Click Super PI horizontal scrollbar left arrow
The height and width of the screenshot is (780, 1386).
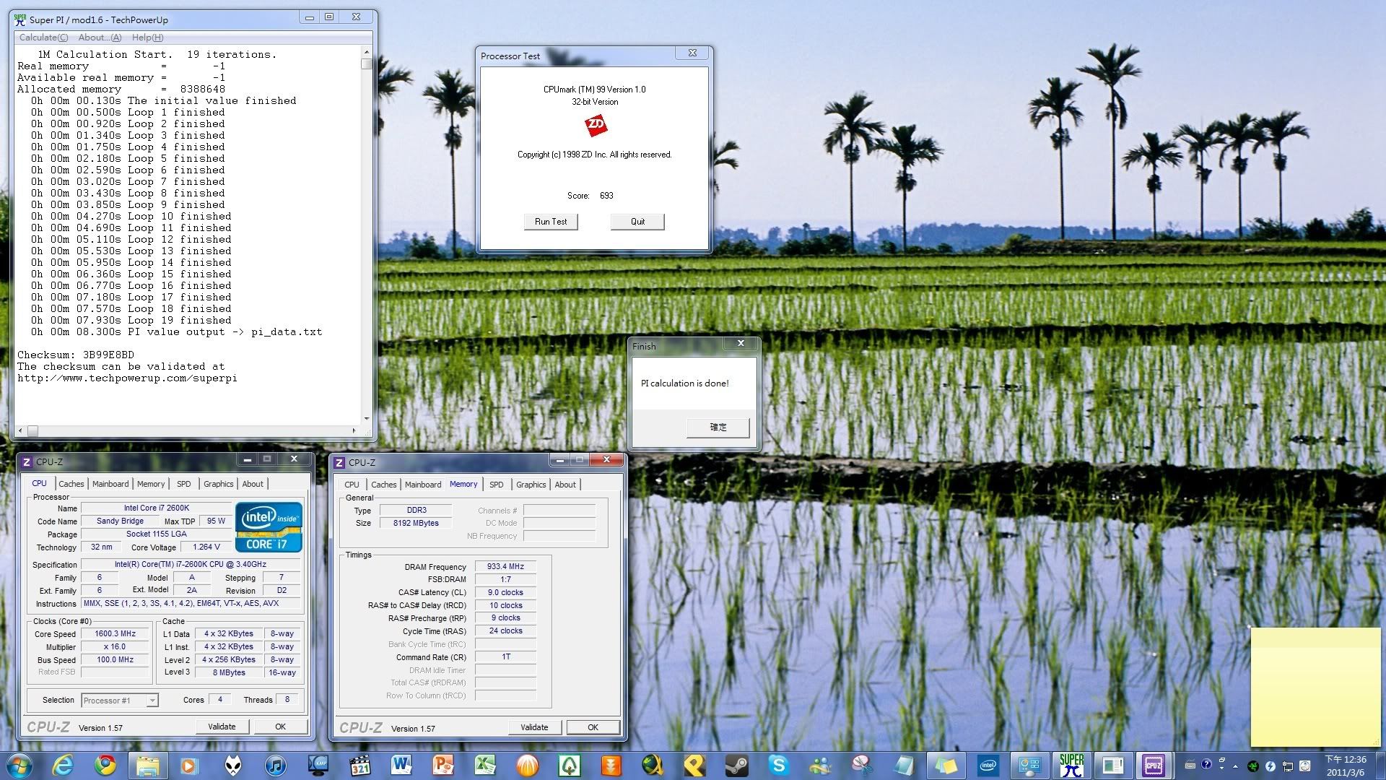tap(20, 430)
